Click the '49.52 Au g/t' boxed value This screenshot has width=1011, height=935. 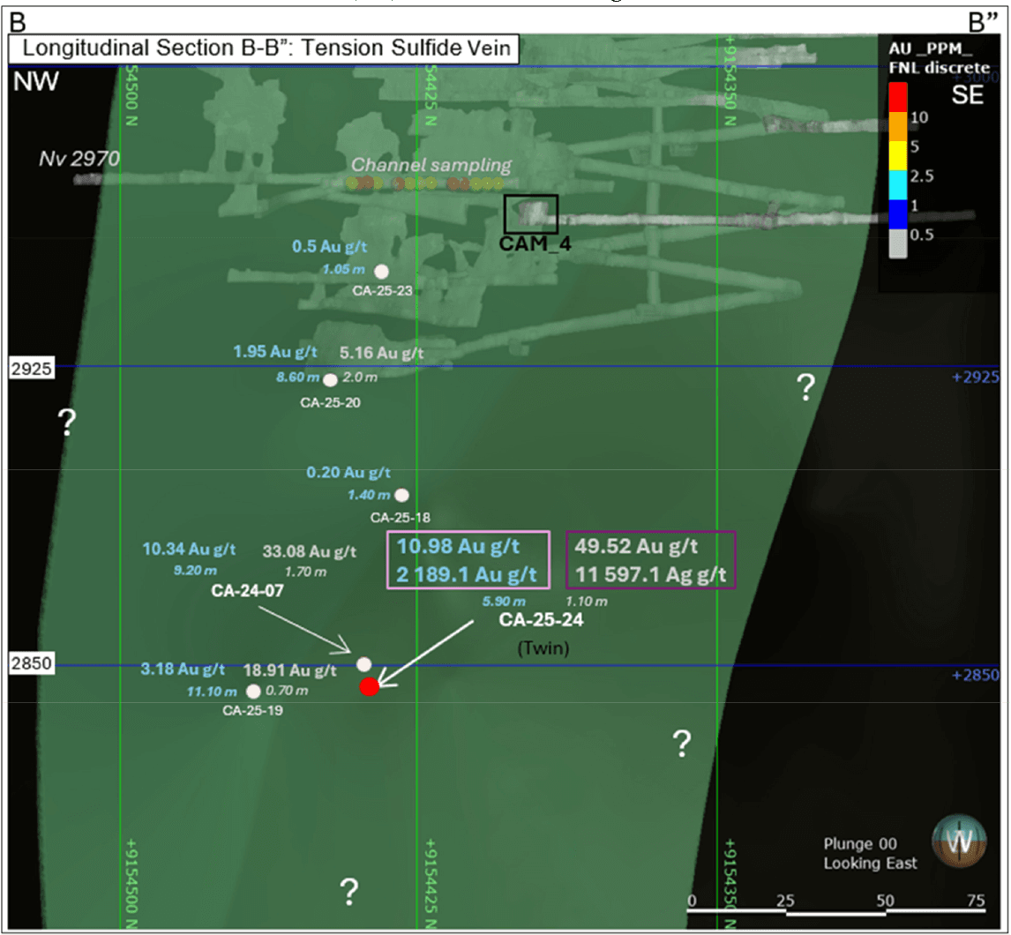click(x=636, y=547)
